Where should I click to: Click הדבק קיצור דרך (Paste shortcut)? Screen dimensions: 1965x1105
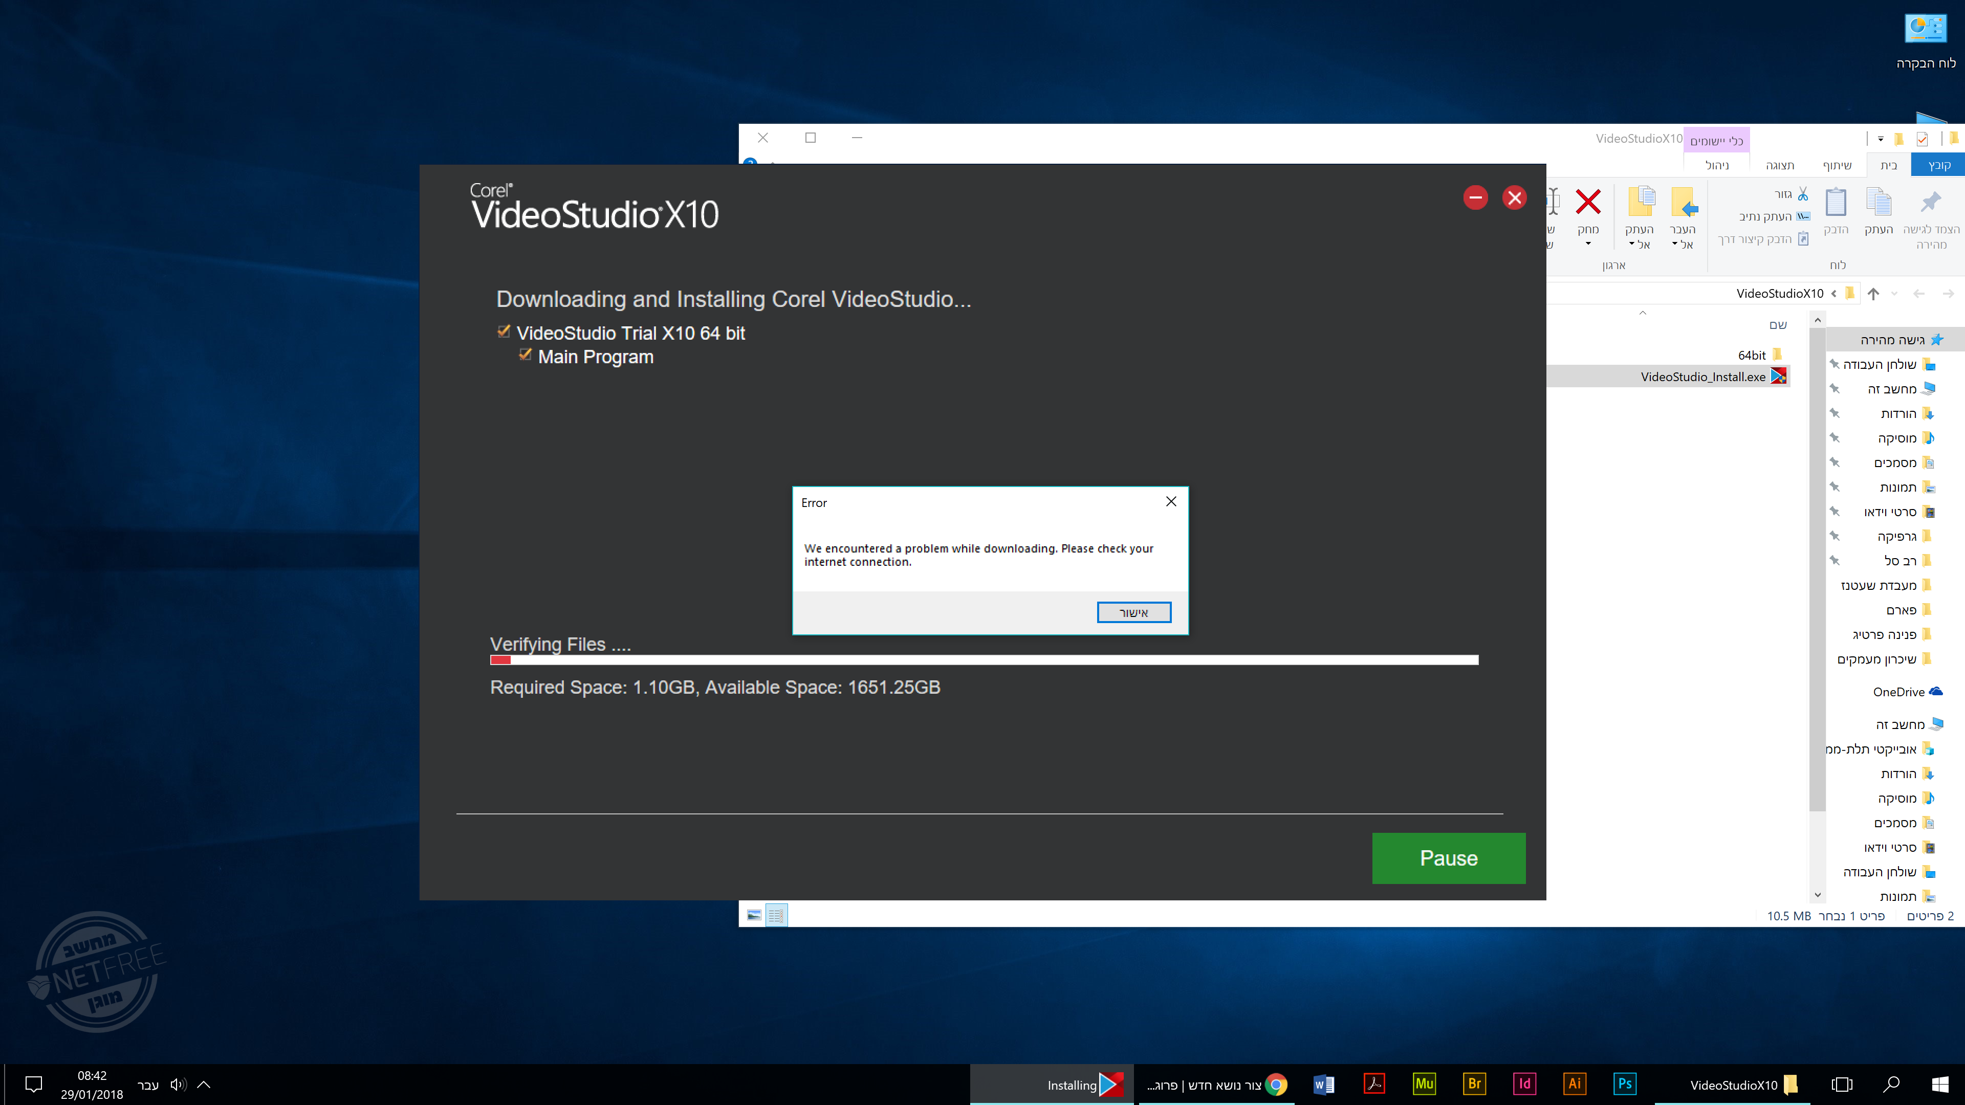click(x=1763, y=239)
